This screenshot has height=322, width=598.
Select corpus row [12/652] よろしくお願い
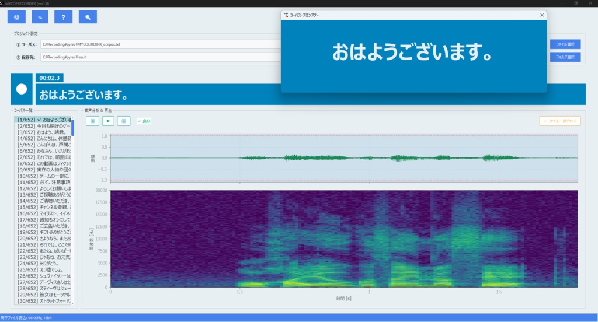tap(43, 188)
